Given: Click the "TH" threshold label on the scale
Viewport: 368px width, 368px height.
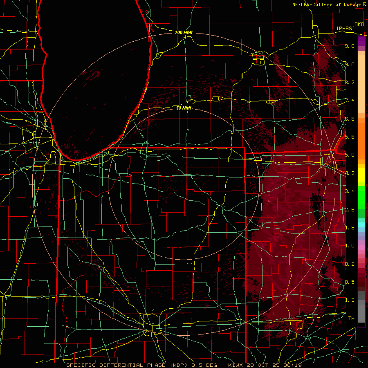Looking at the screenshot, I should (351, 318).
